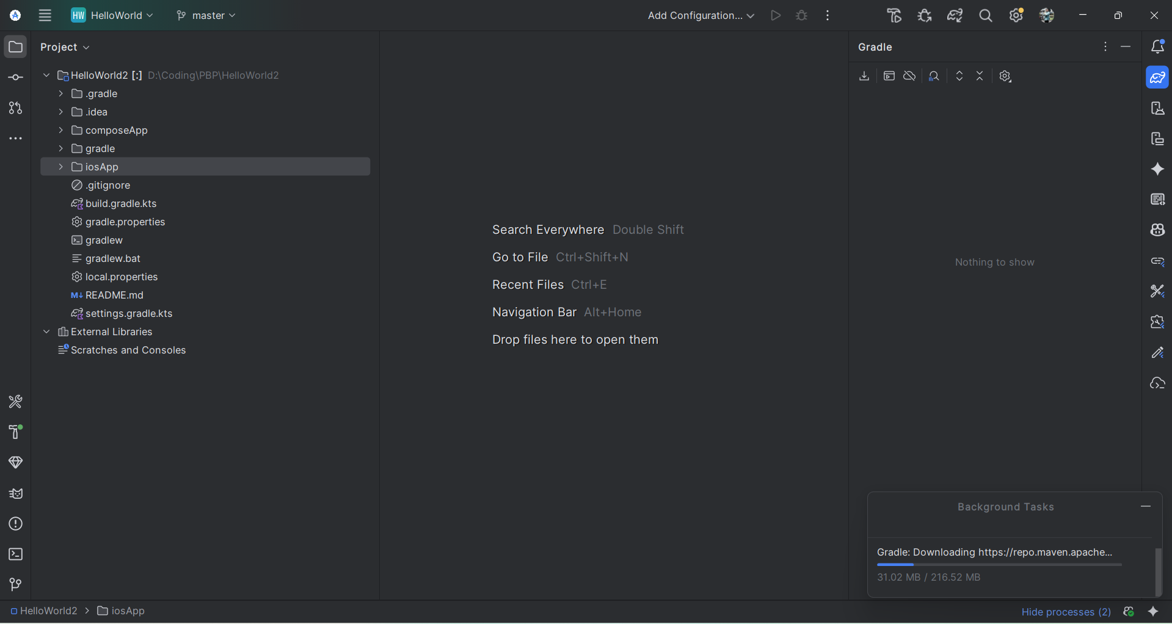Click the Search Everywhere magnifier icon
The width and height of the screenshot is (1172, 624).
pos(985,16)
